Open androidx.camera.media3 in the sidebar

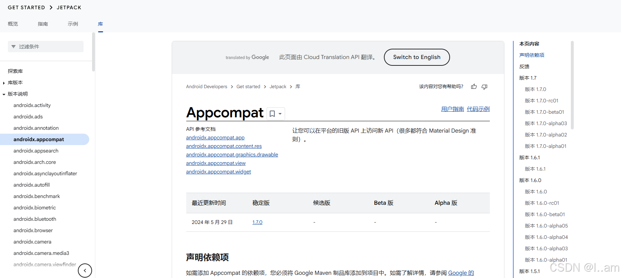click(x=41, y=253)
